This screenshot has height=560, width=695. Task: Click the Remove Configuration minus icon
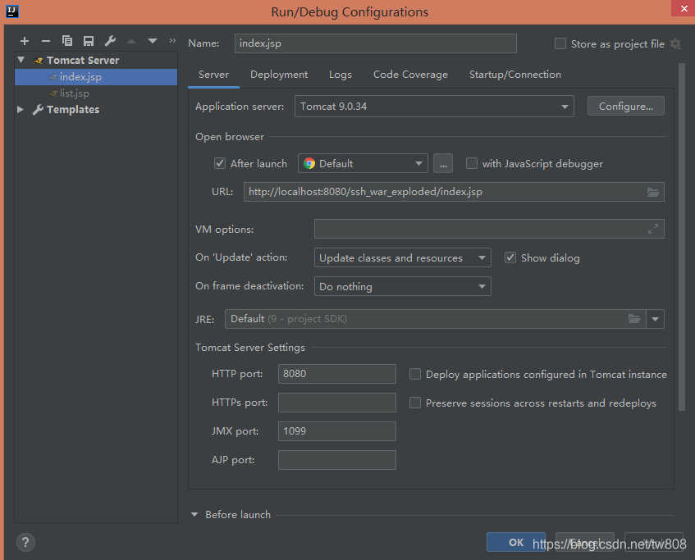[46, 41]
